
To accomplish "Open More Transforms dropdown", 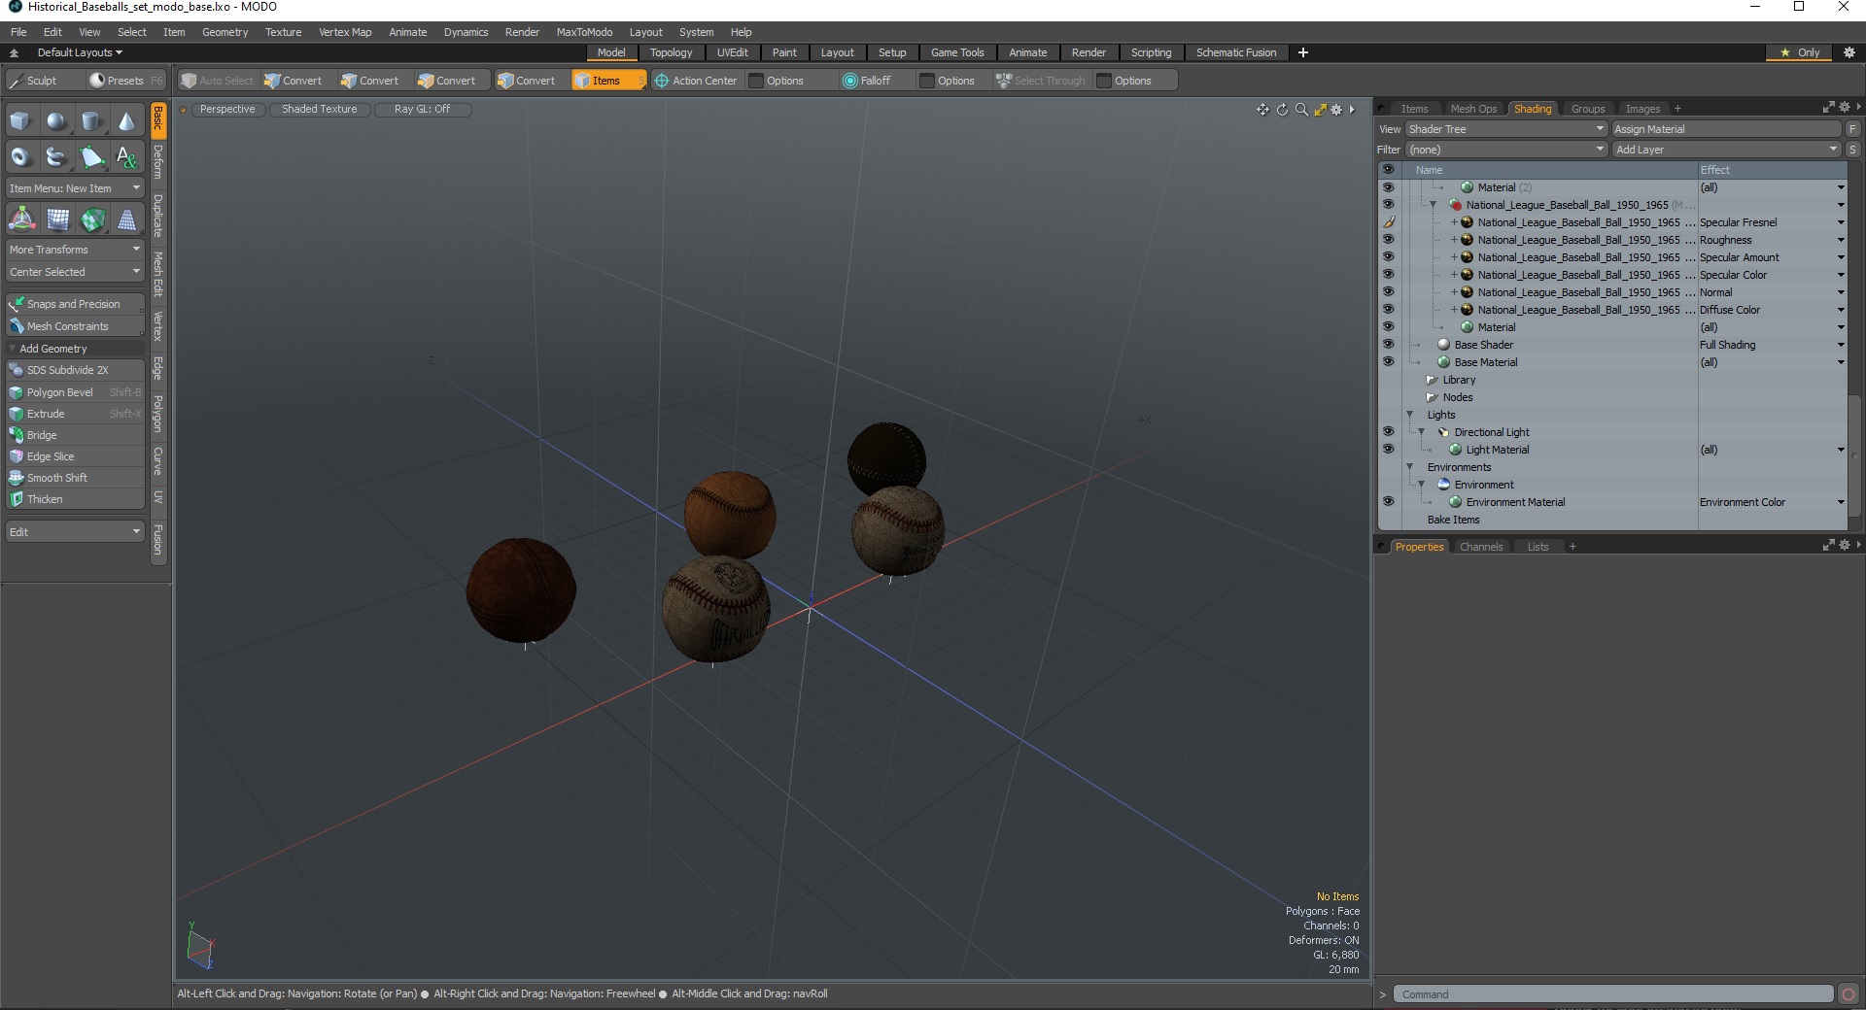I will [x=75, y=250].
